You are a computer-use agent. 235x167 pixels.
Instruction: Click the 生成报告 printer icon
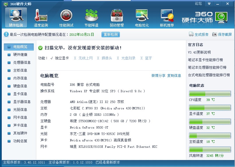coord(191,34)
